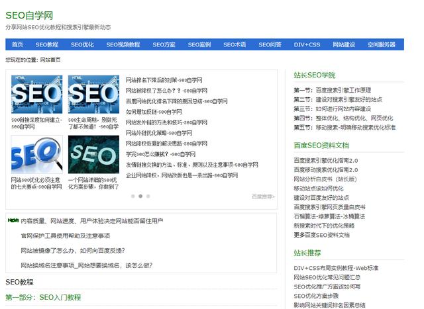Screen dimensions: 424x309
Task: Open 百度搜索引擎网页质量白皮书
Action: click(x=330, y=207)
